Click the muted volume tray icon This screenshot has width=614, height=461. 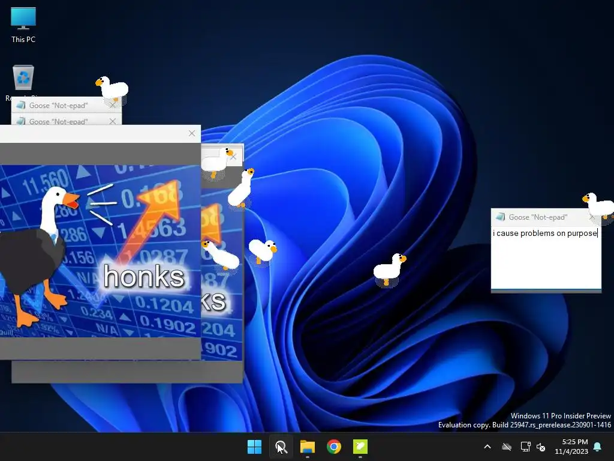(541, 447)
